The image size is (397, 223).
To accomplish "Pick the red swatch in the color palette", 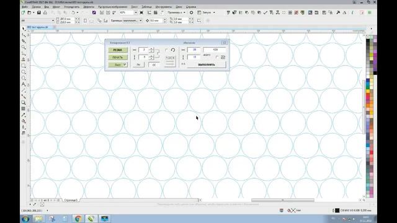I will coord(368,95).
